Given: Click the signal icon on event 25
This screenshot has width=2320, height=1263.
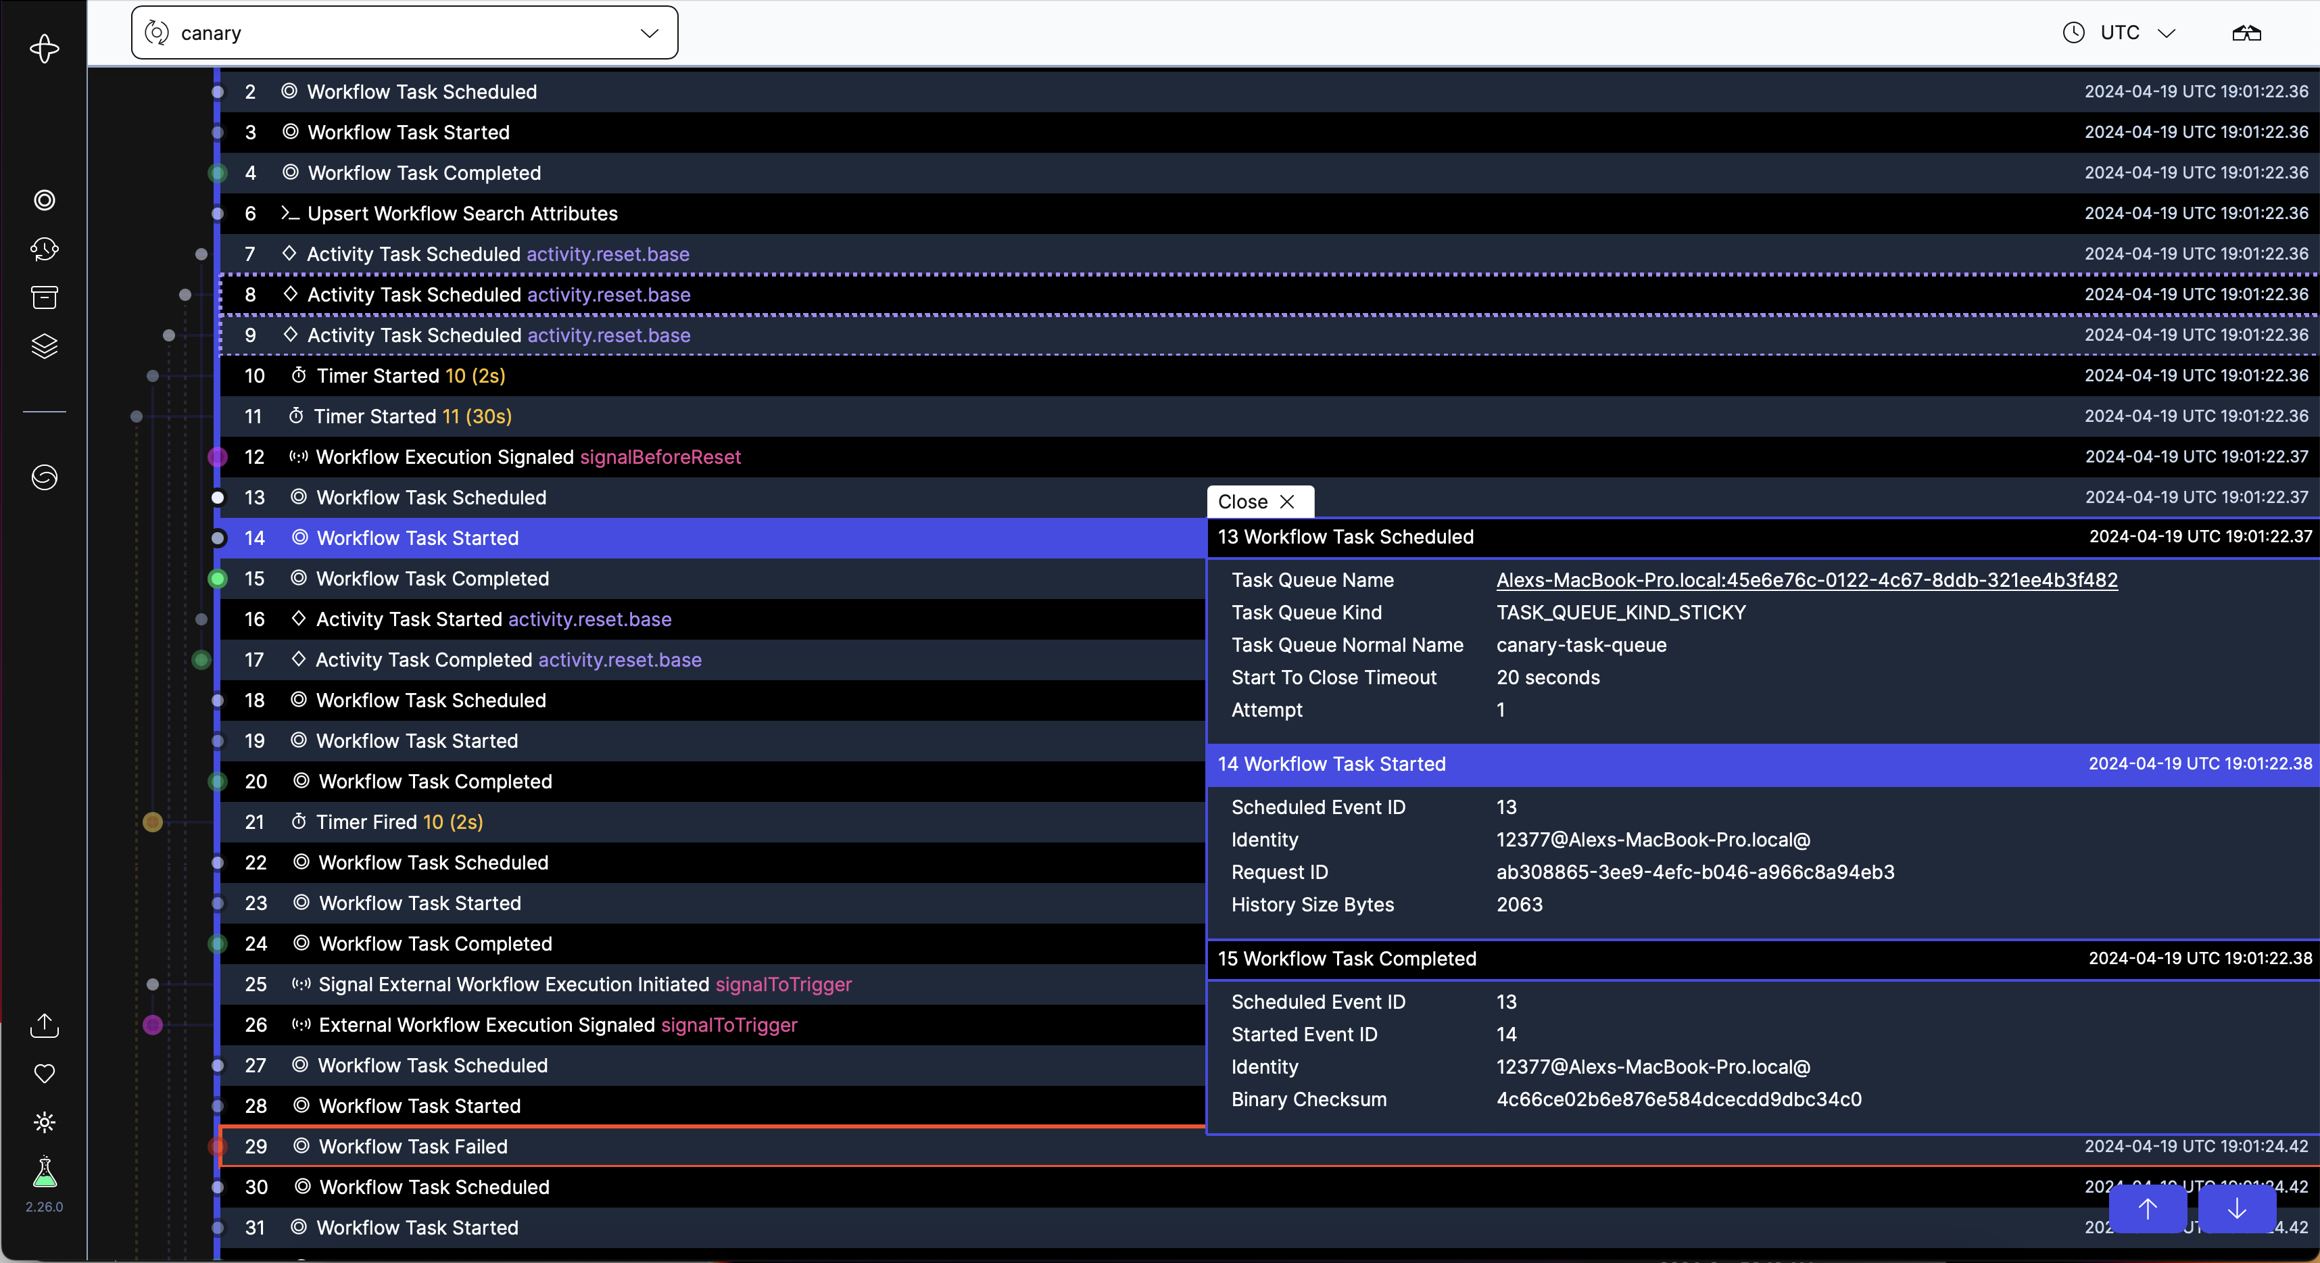Looking at the screenshot, I should click(x=301, y=984).
